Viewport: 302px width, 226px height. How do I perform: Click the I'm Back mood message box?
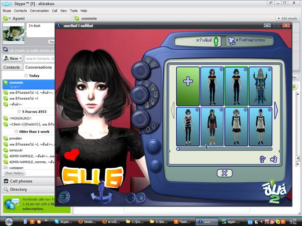coord(41,30)
